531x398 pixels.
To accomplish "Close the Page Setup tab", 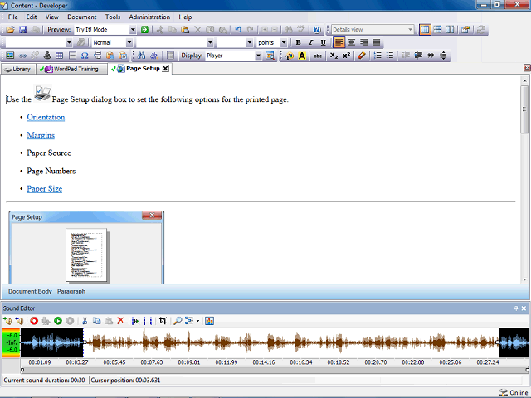I will (165, 69).
